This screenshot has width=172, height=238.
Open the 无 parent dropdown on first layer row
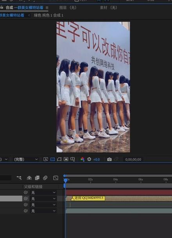pyautogui.click(x=43, y=193)
